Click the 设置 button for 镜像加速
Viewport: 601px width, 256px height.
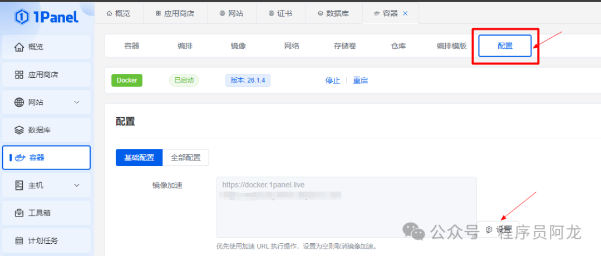[498, 229]
